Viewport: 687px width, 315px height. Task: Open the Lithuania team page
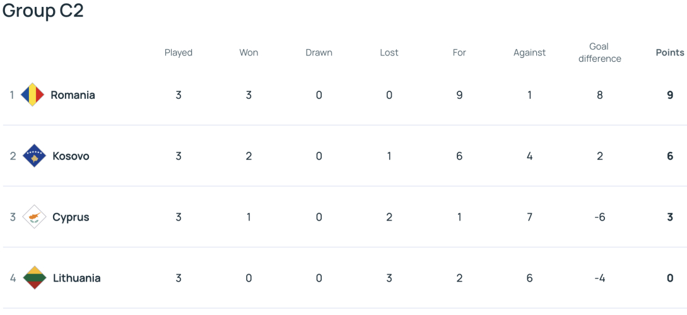pos(77,278)
